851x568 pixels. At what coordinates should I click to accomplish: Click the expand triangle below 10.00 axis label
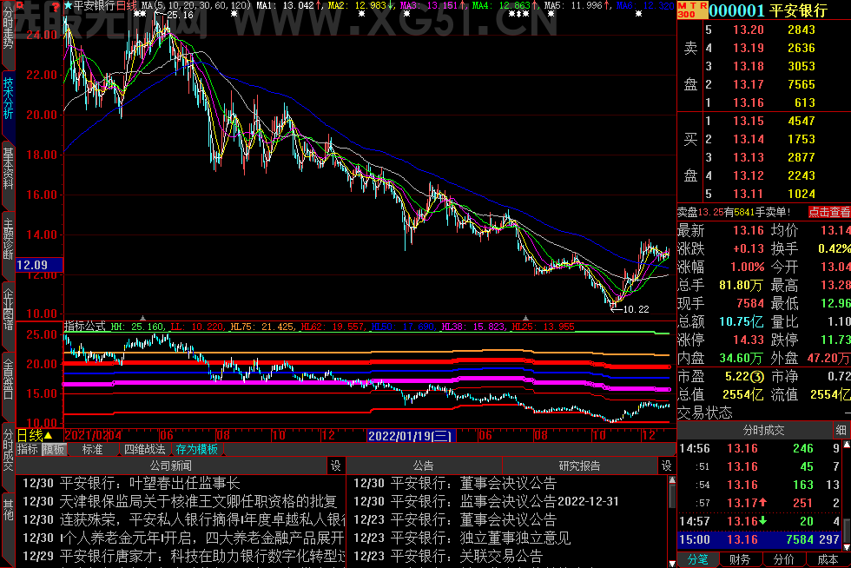pyautogui.click(x=142, y=318)
